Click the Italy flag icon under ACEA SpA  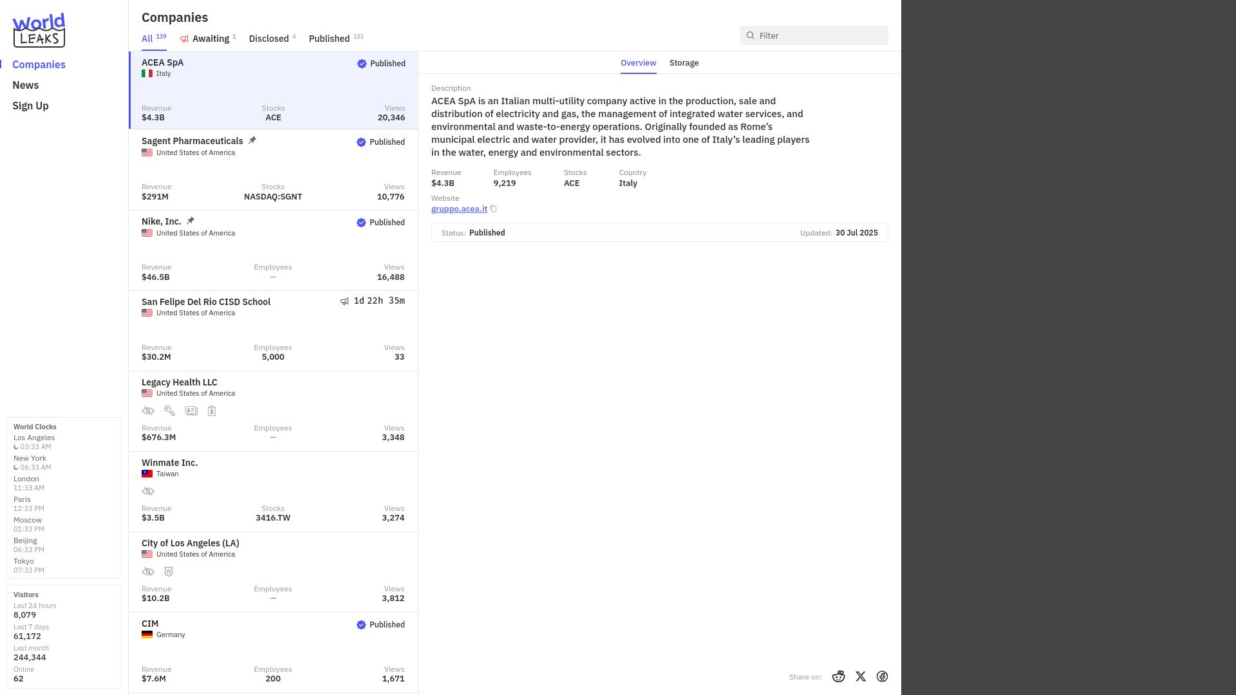coord(147,73)
